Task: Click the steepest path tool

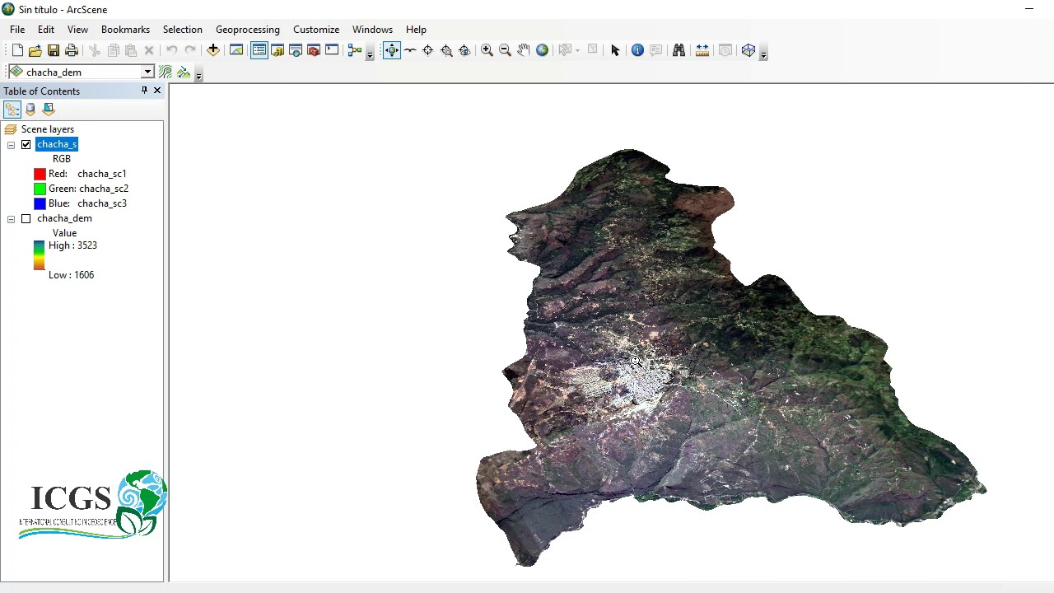Action: 184,72
